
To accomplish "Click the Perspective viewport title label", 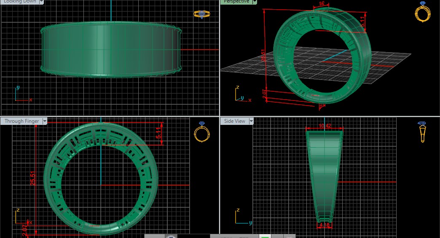I will coord(237,2).
